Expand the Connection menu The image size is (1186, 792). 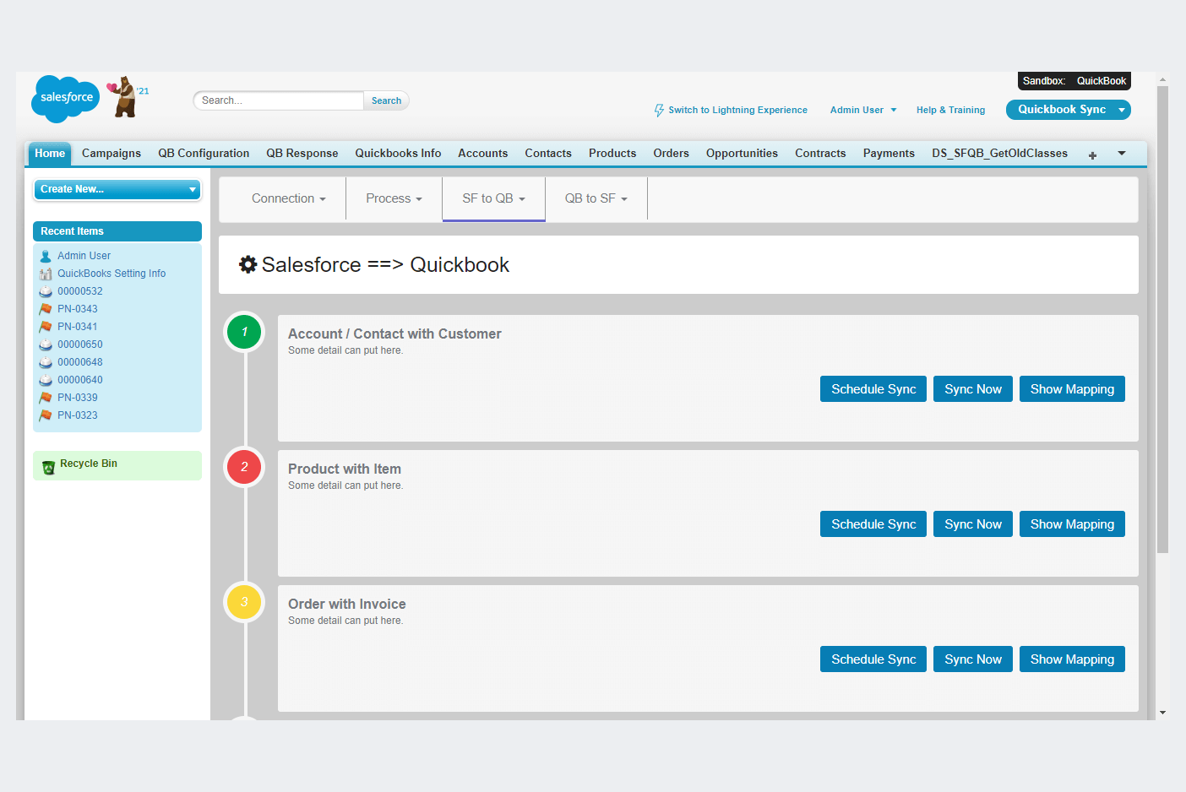pos(288,198)
